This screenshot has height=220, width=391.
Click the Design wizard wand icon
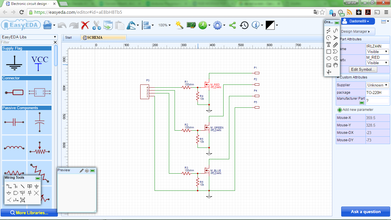pos(179,25)
